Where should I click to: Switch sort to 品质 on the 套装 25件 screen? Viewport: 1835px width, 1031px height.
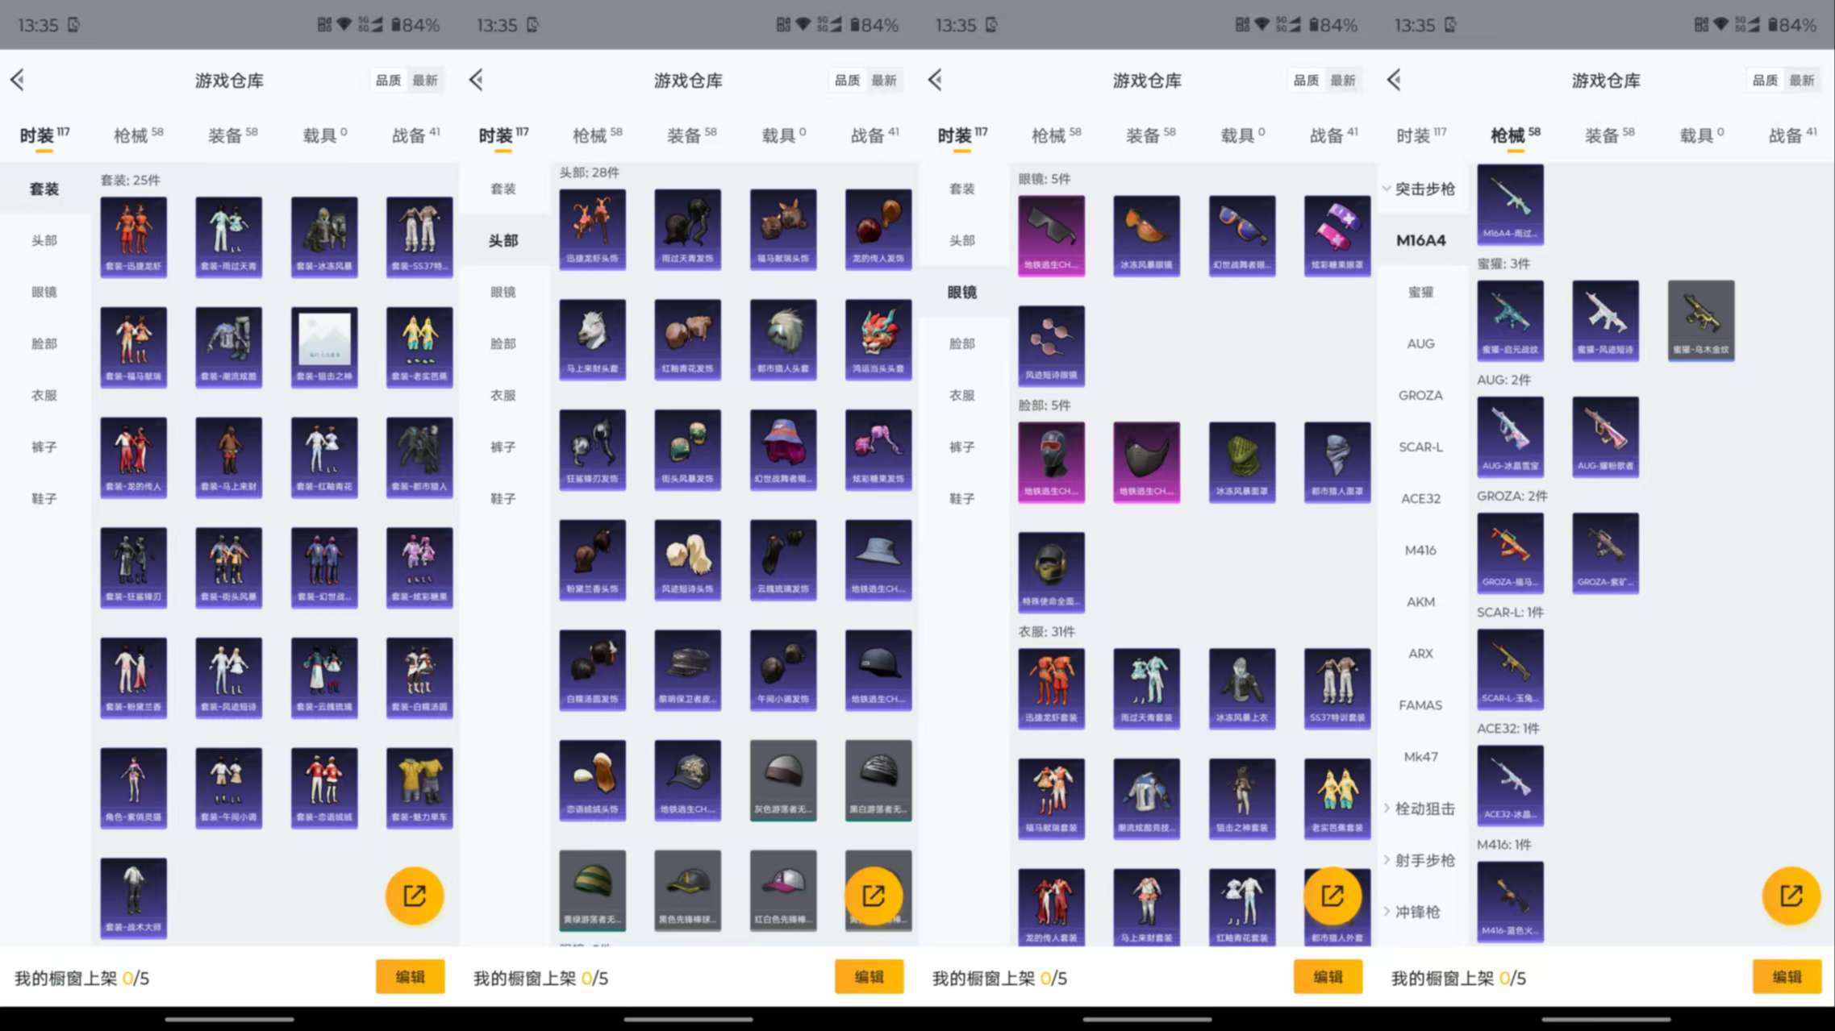tap(388, 80)
